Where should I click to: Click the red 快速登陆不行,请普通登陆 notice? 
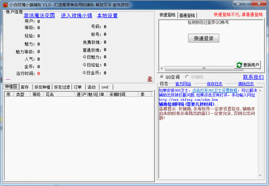[239, 15]
